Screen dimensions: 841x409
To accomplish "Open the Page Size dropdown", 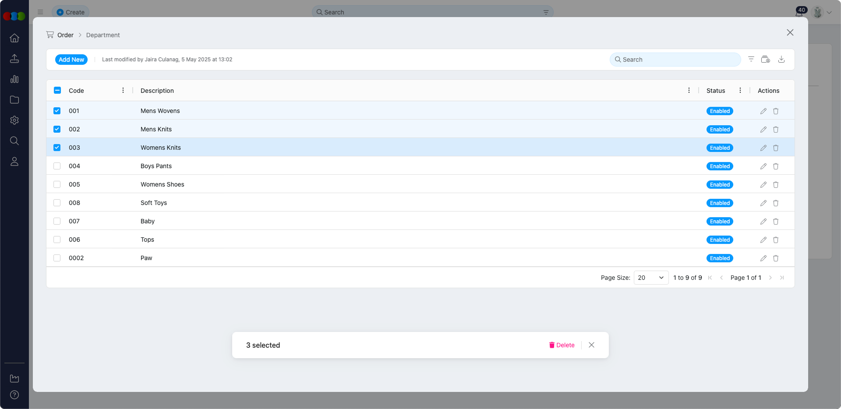I will click(x=650, y=278).
